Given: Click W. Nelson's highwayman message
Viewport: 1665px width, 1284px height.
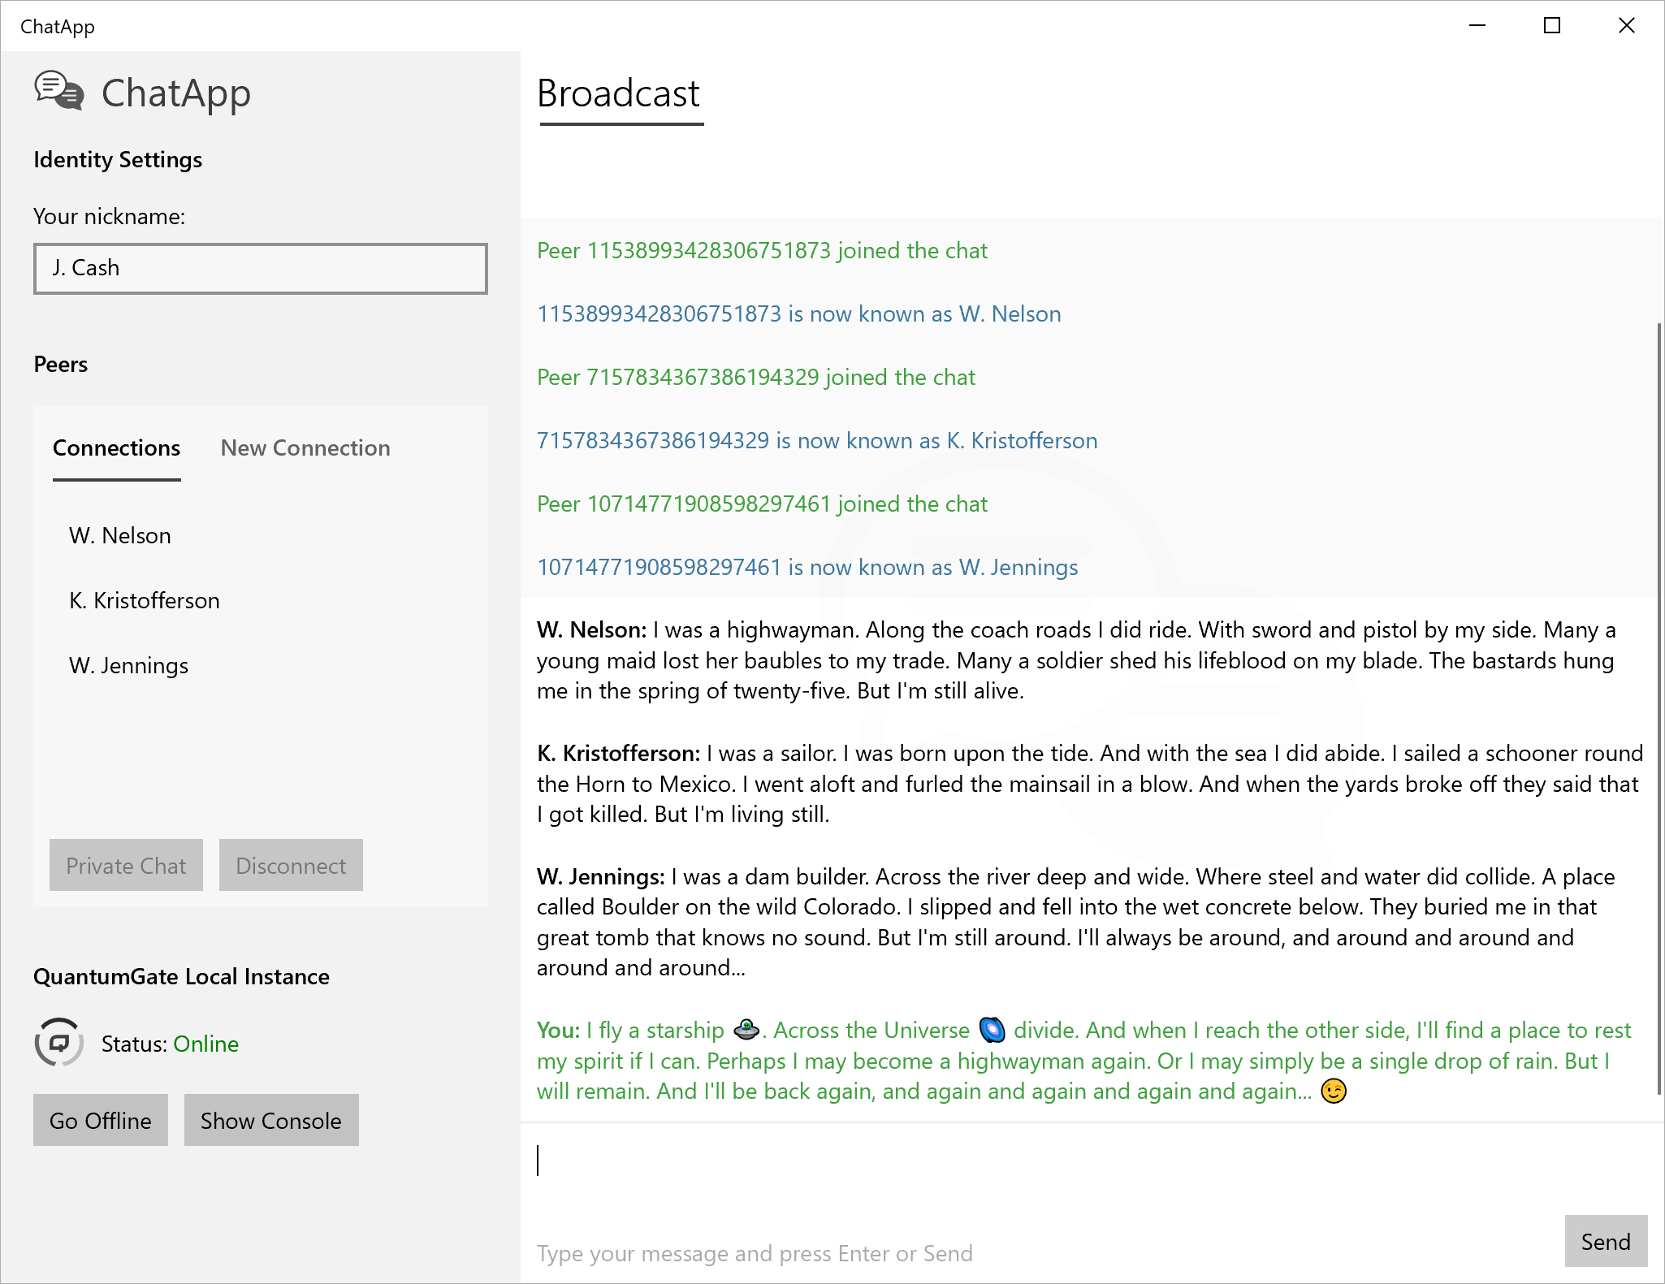Looking at the screenshot, I should pyautogui.click(x=1080, y=660).
